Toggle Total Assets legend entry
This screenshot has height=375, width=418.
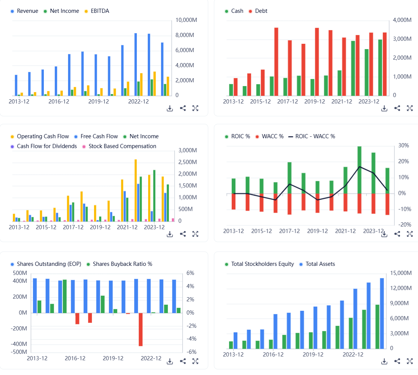pyautogui.click(x=317, y=264)
